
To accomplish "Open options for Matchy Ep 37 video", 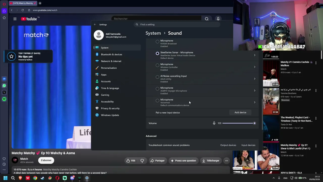I will point(316,146).
